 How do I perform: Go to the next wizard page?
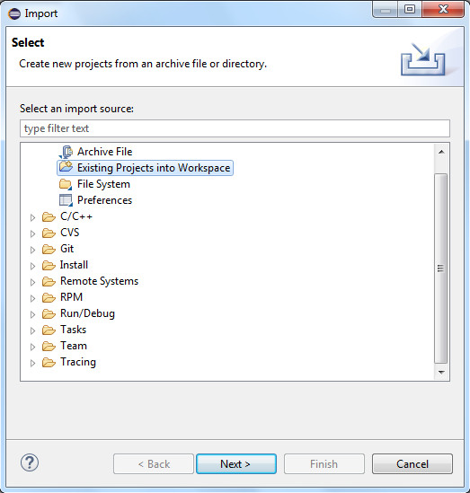tap(236, 463)
